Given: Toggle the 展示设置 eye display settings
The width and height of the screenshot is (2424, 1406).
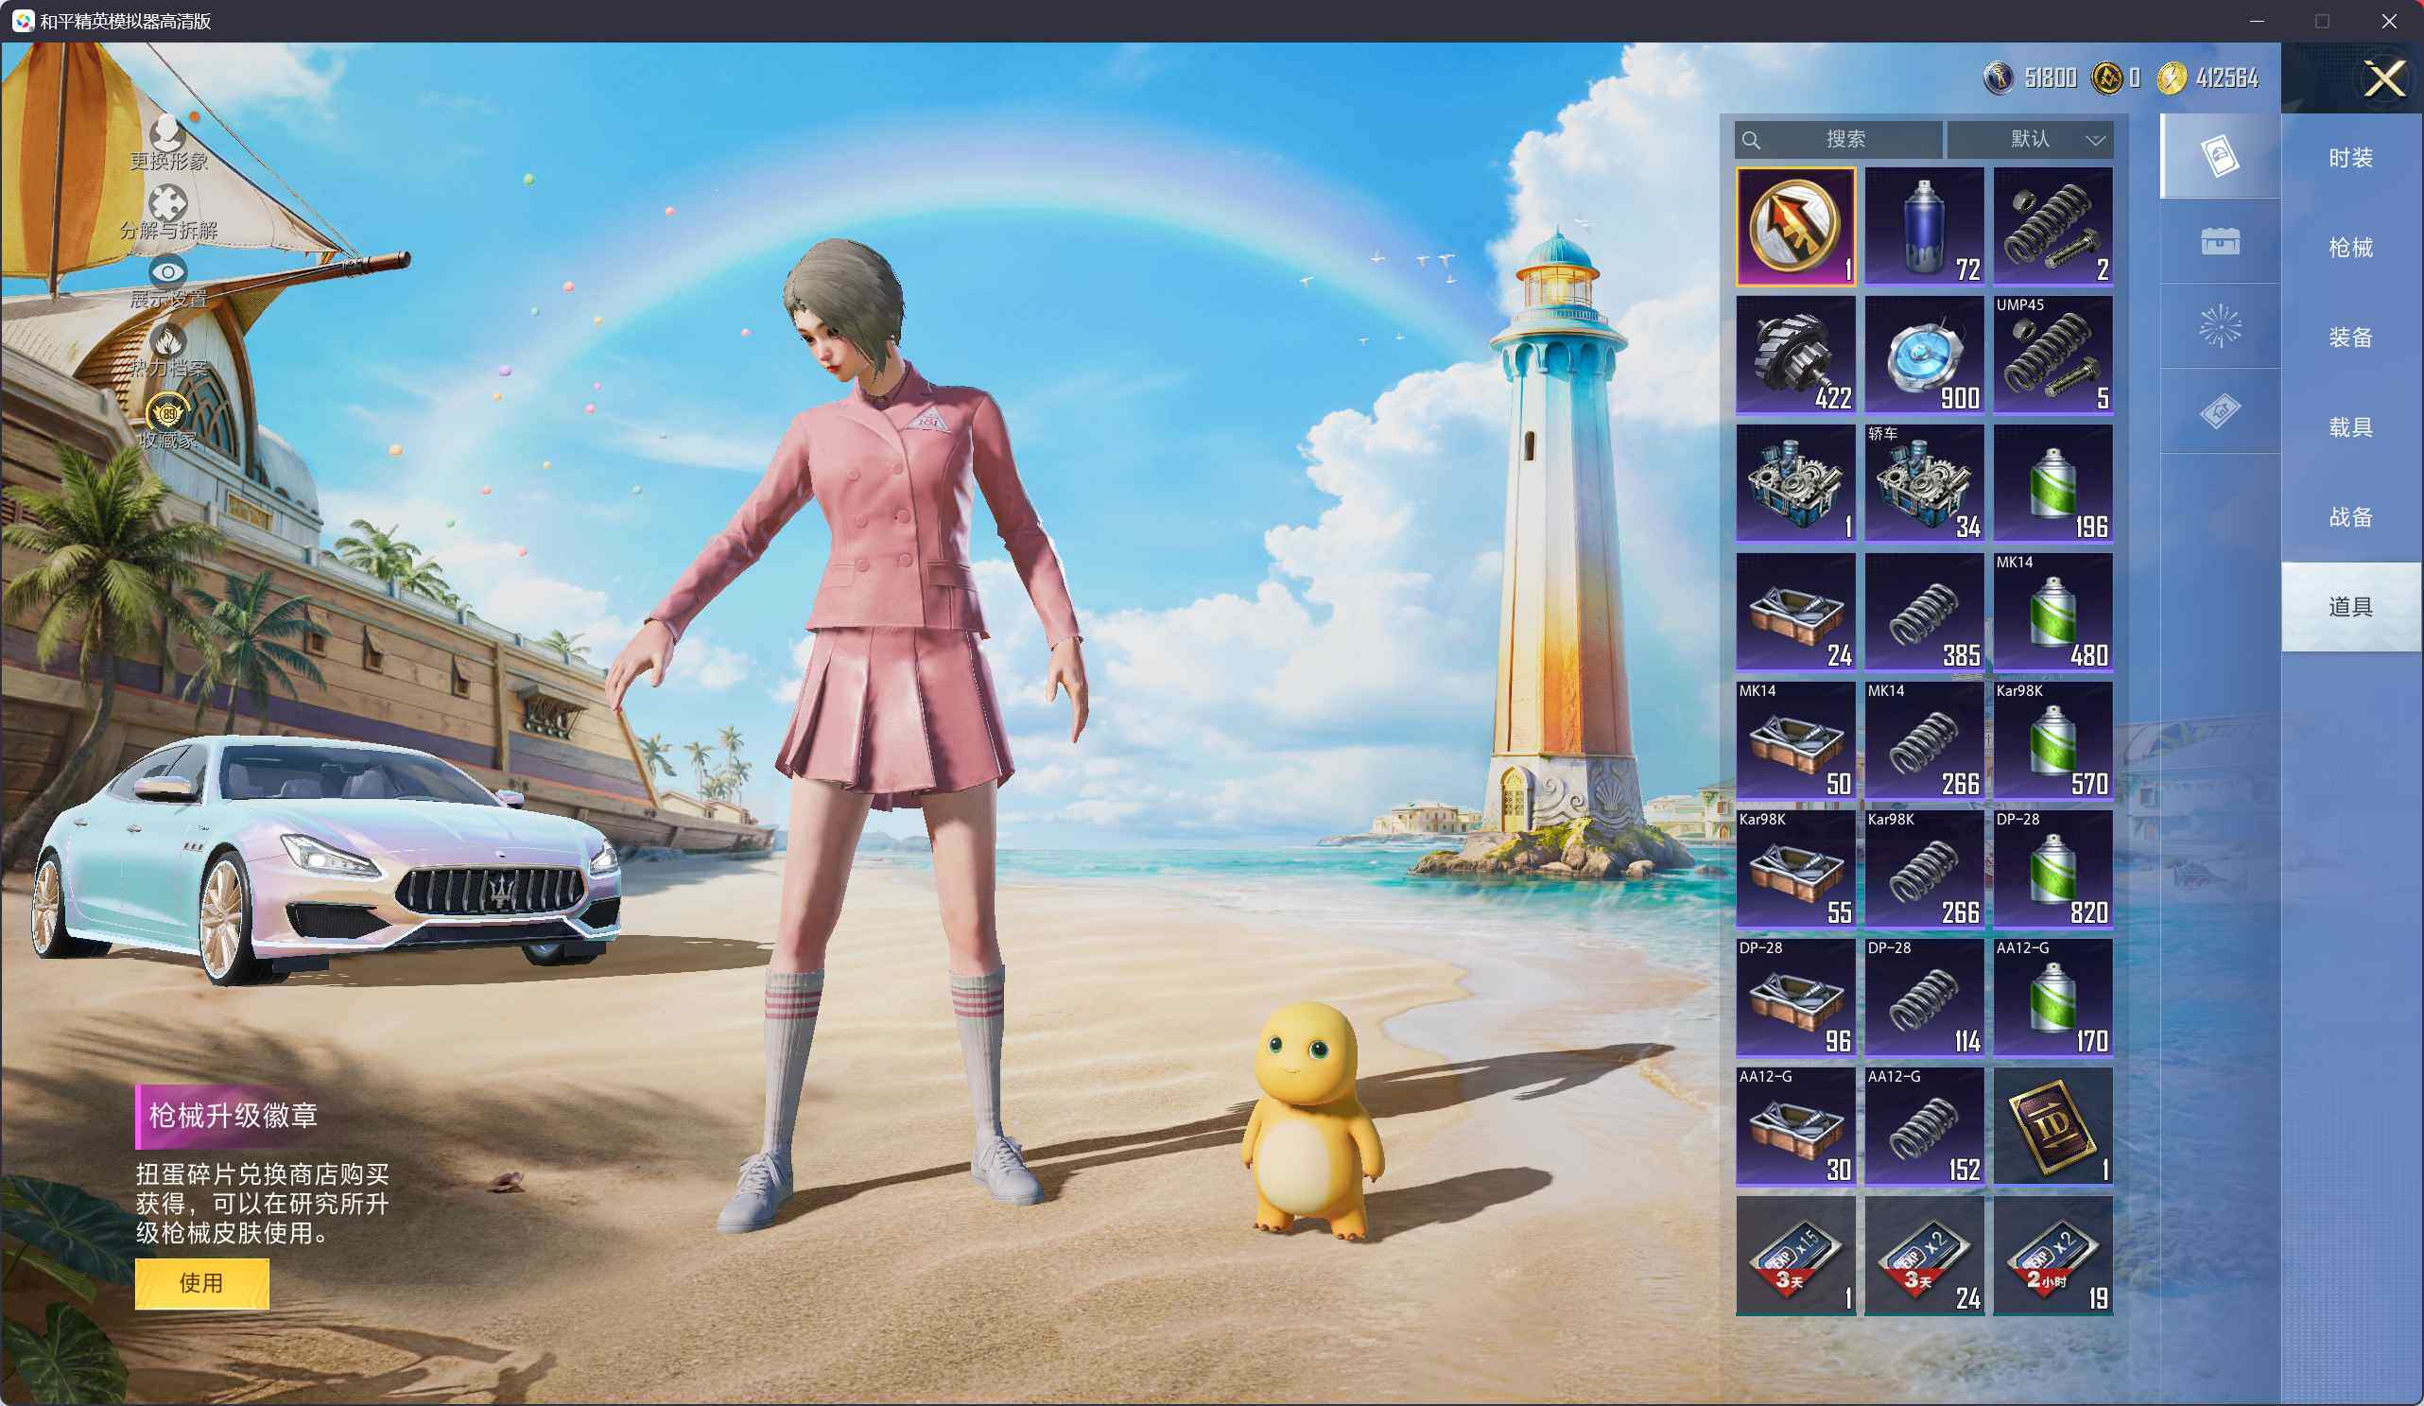Looking at the screenshot, I should [x=168, y=282].
